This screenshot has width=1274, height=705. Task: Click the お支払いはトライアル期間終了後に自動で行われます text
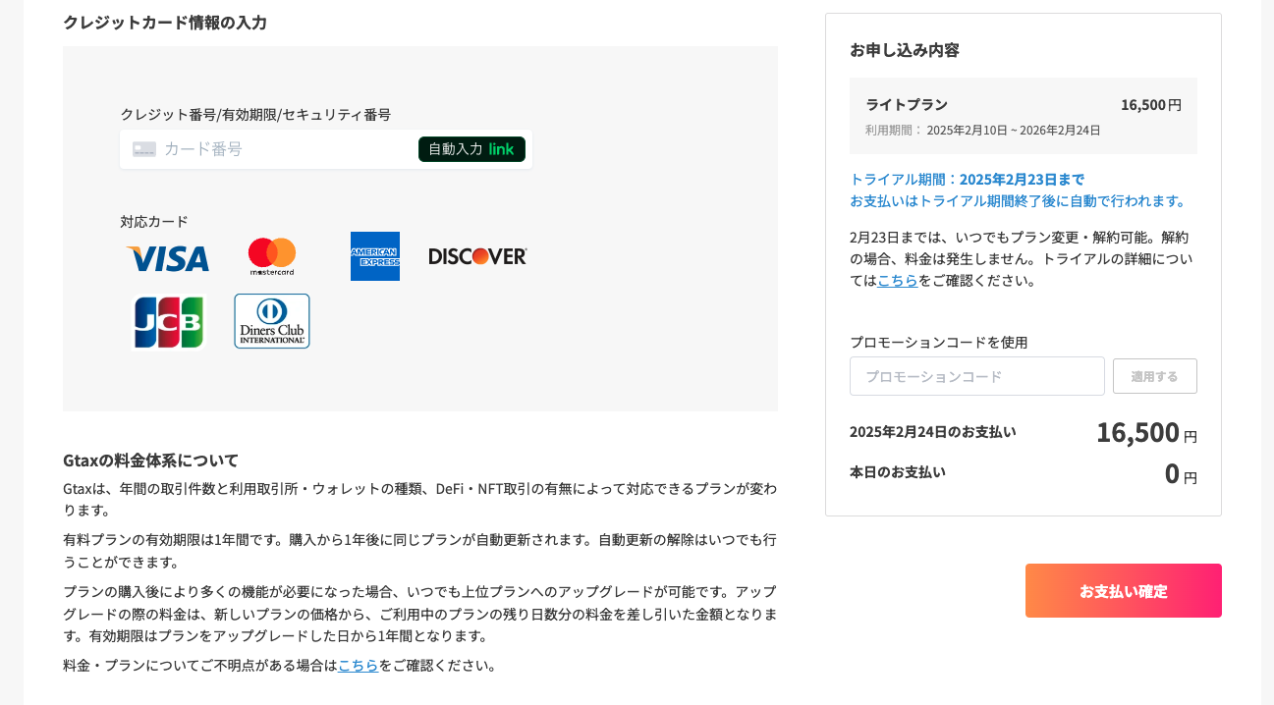1021,200
